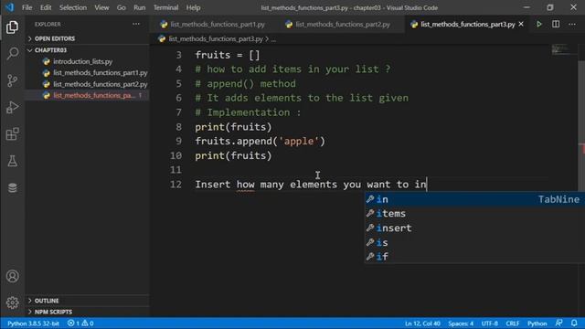Image resolution: width=585 pixels, height=329 pixels.
Task: Run Python file with play button
Action: point(539,25)
